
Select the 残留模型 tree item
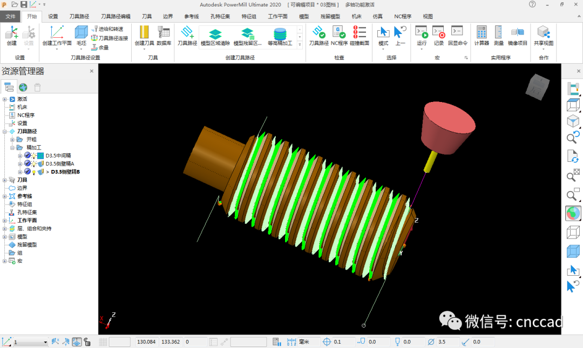tap(27, 244)
